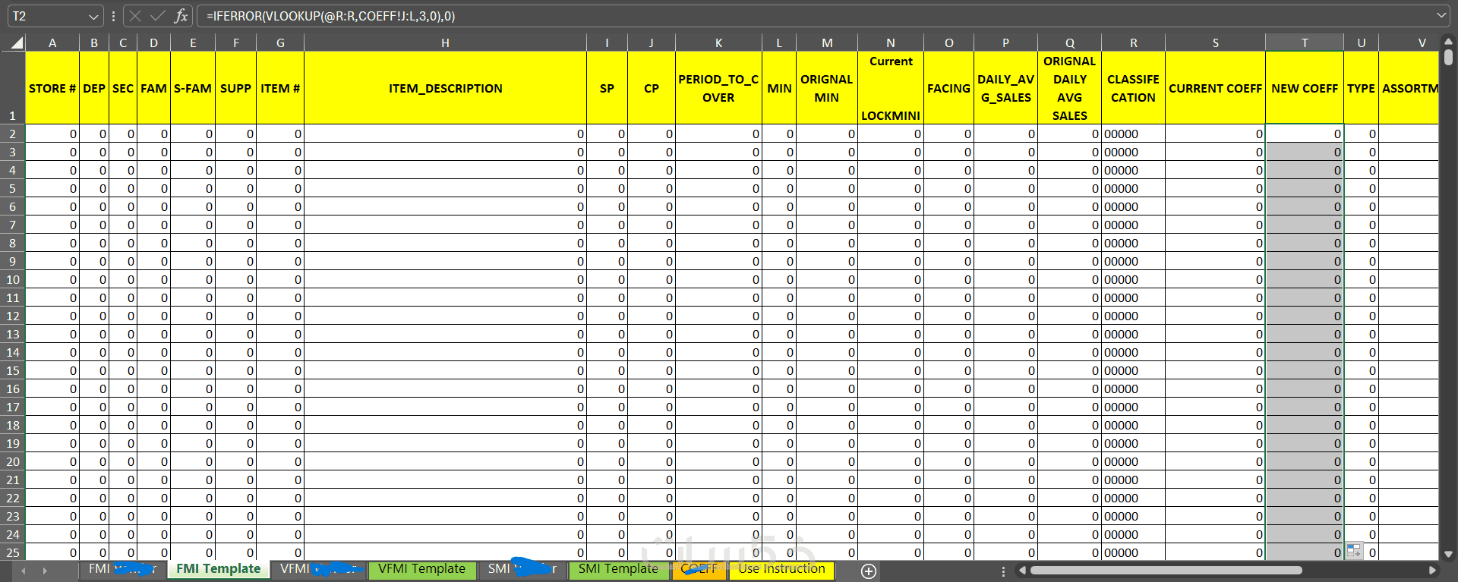The width and height of the screenshot is (1458, 582).
Task: Click the STORE # header cell
Action: tap(52, 88)
